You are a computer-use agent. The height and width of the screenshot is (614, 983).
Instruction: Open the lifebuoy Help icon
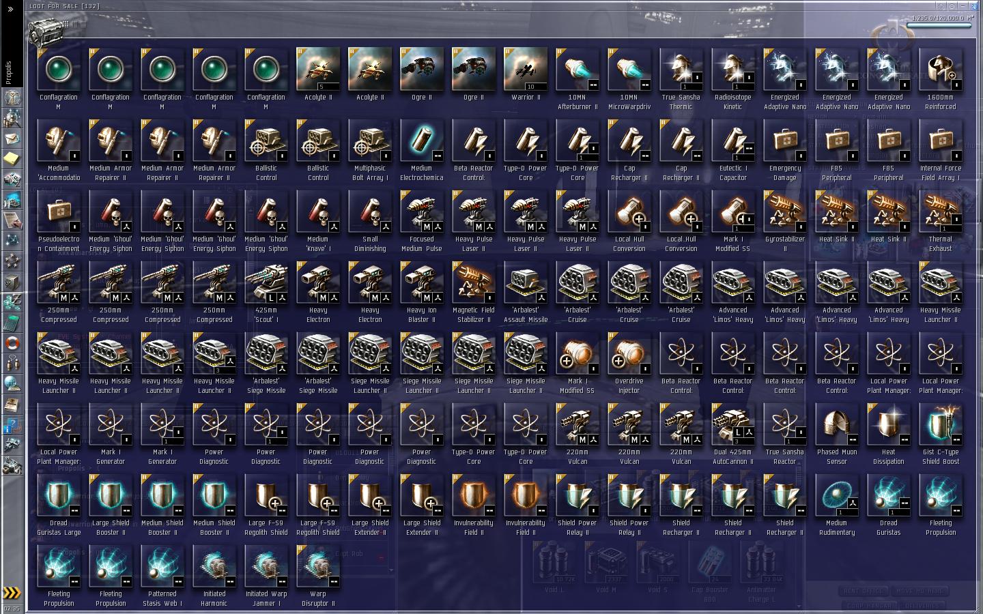12,342
